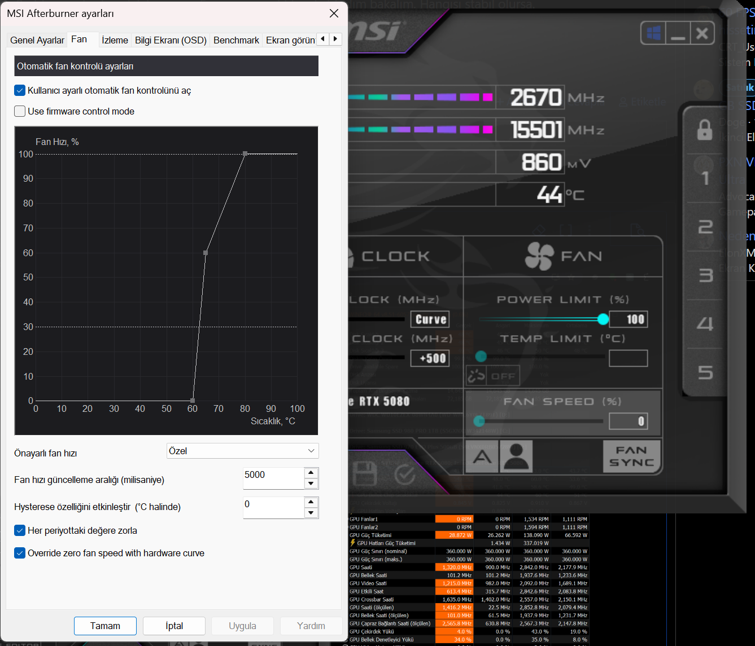Select profile slot 3 in Afterburner
The width and height of the screenshot is (755, 646).
coord(705,275)
